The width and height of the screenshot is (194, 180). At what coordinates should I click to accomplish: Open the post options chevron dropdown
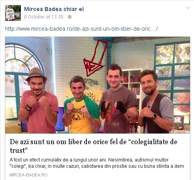188,8
